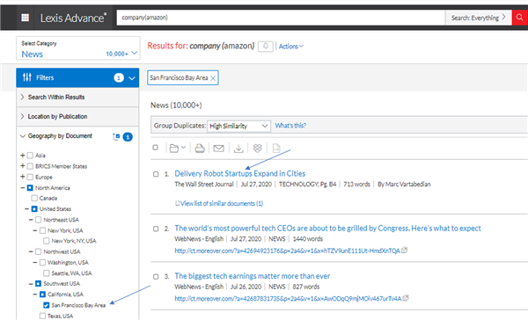Click the similar documents page icon
528x320 pixels.
coord(178,203)
